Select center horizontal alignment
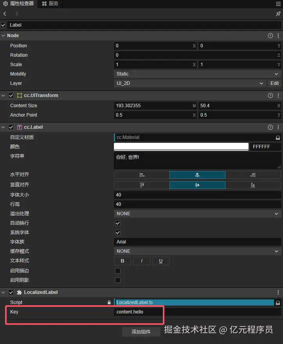This screenshot has height=344, width=283. coord(197,175)
